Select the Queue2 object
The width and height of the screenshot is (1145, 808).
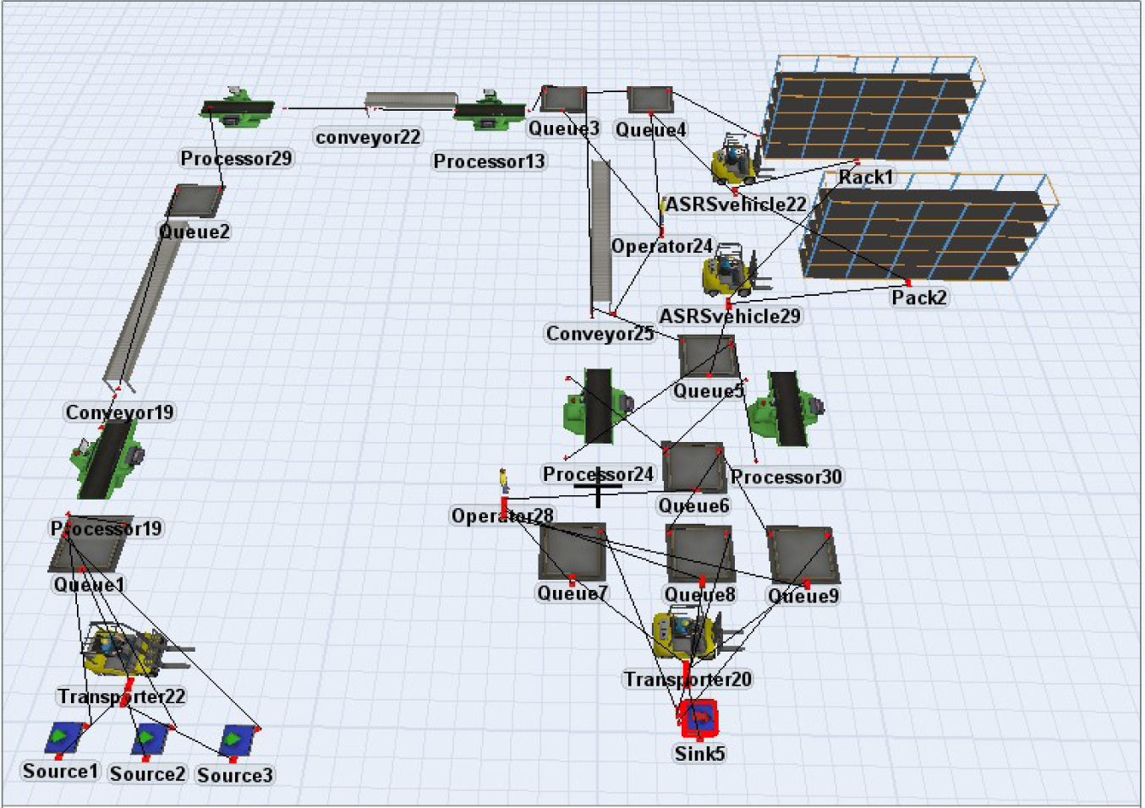tap(195, 203)
